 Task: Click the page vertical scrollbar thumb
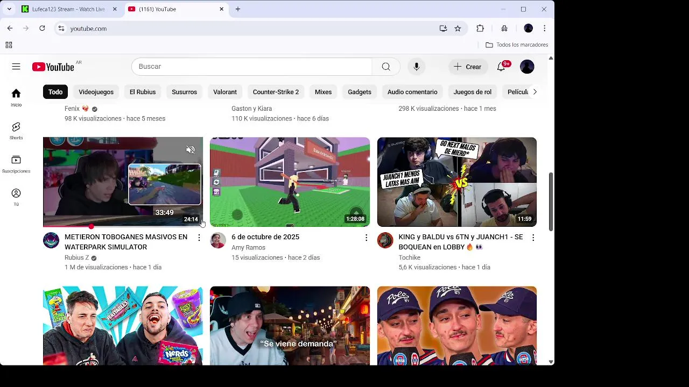click(551, 202)
